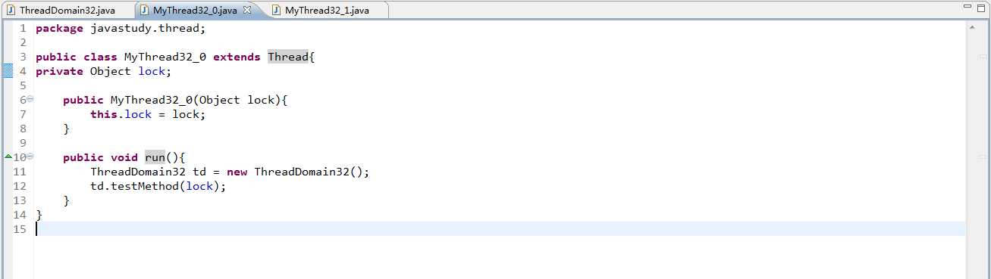This screenshot has height=279, width=991.
Task: Click line number 15 in the gutter
Action: pos(20,229)
